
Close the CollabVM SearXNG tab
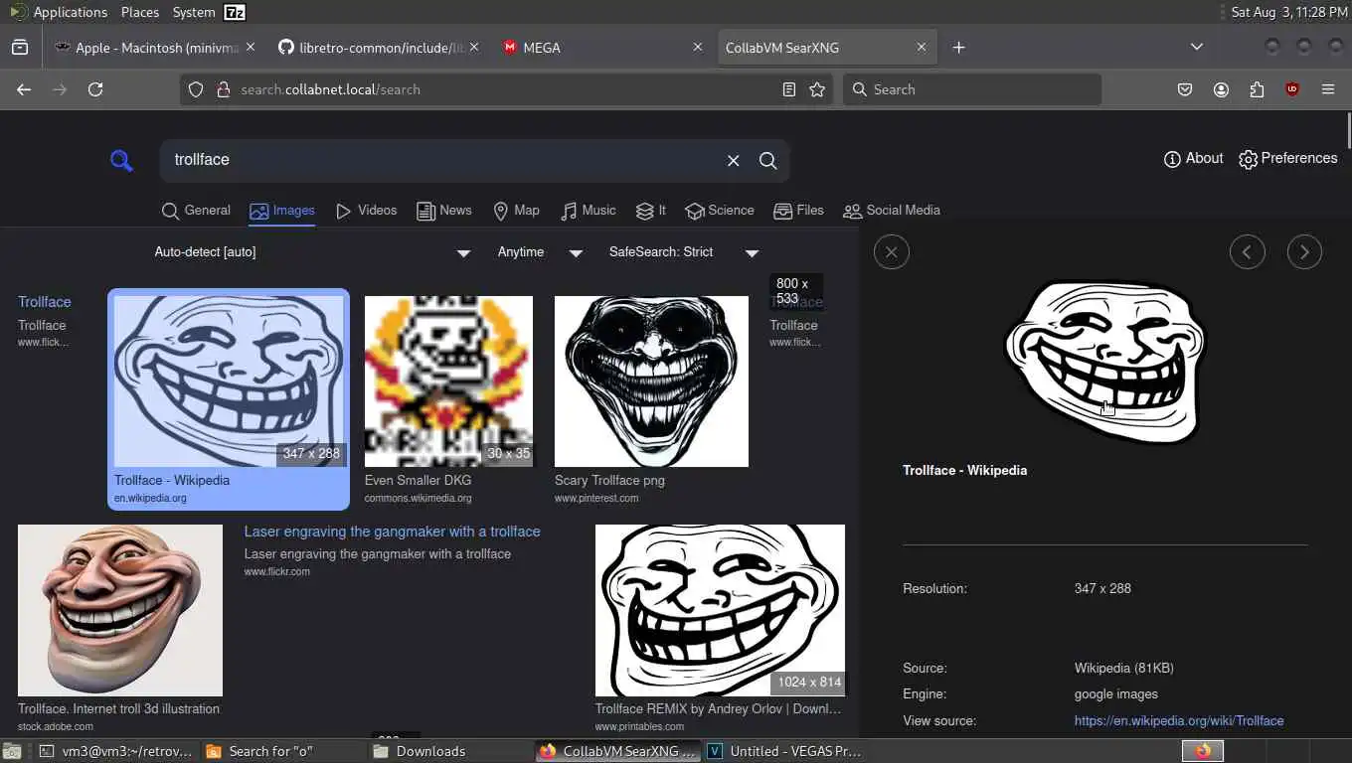click(921, 48)
